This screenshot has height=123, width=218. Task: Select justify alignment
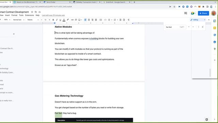[x=96, y=20]
